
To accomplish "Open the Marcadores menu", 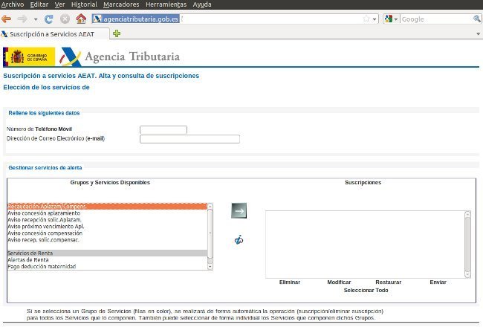I will pyautogui.click(x=120, y=4).
